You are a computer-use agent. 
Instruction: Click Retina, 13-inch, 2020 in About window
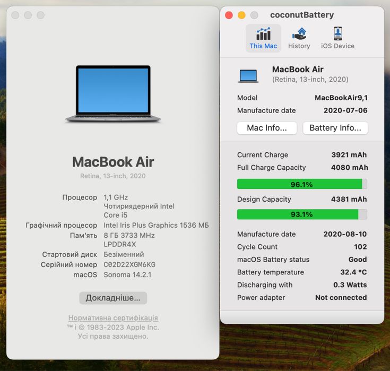pyautogui.click(x=113, y=176)
